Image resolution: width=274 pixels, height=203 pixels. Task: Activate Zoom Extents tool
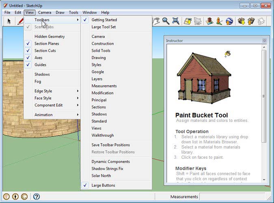(176, 21)
